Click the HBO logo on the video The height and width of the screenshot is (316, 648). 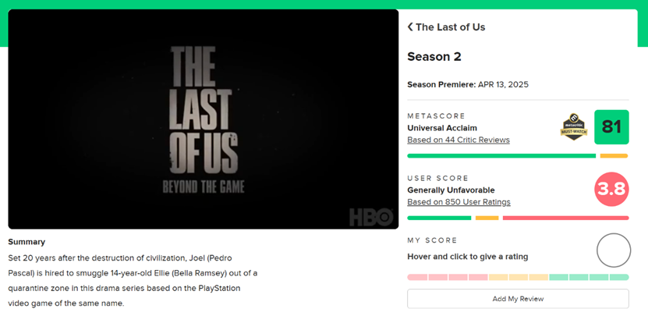pyautogui.click(x=365, y=215)
